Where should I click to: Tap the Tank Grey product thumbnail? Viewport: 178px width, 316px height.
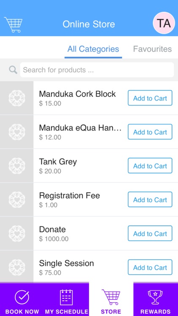[17, 166]
